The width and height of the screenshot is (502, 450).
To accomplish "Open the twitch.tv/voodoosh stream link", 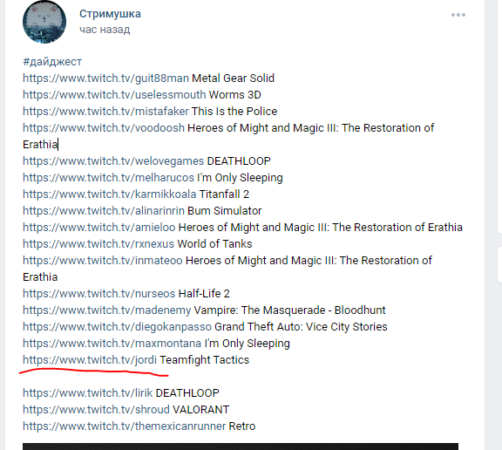I will coord(104,128).
